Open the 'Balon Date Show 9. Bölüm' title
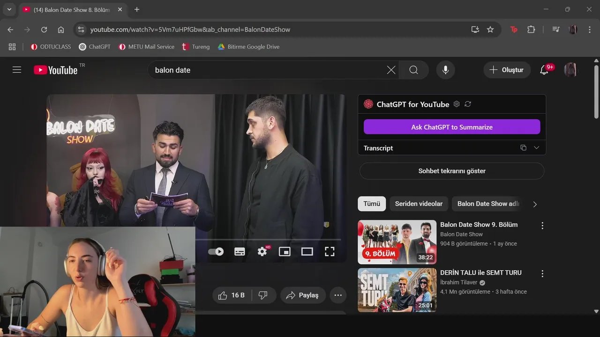The height and width of the screenshot is (337, 600). (479, 225)
